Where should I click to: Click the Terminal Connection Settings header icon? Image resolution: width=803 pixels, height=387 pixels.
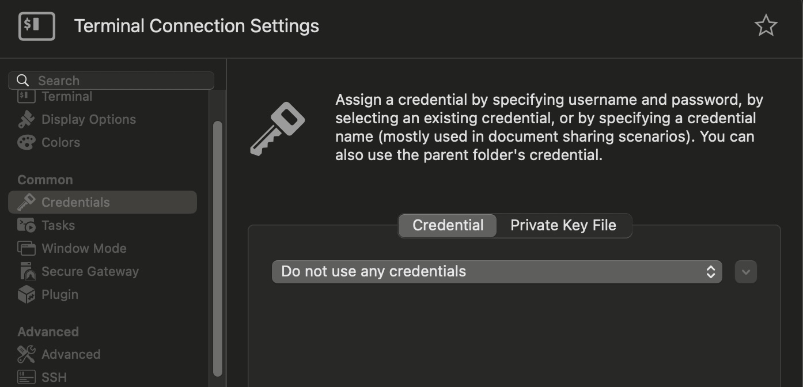[x=37, y=26]
